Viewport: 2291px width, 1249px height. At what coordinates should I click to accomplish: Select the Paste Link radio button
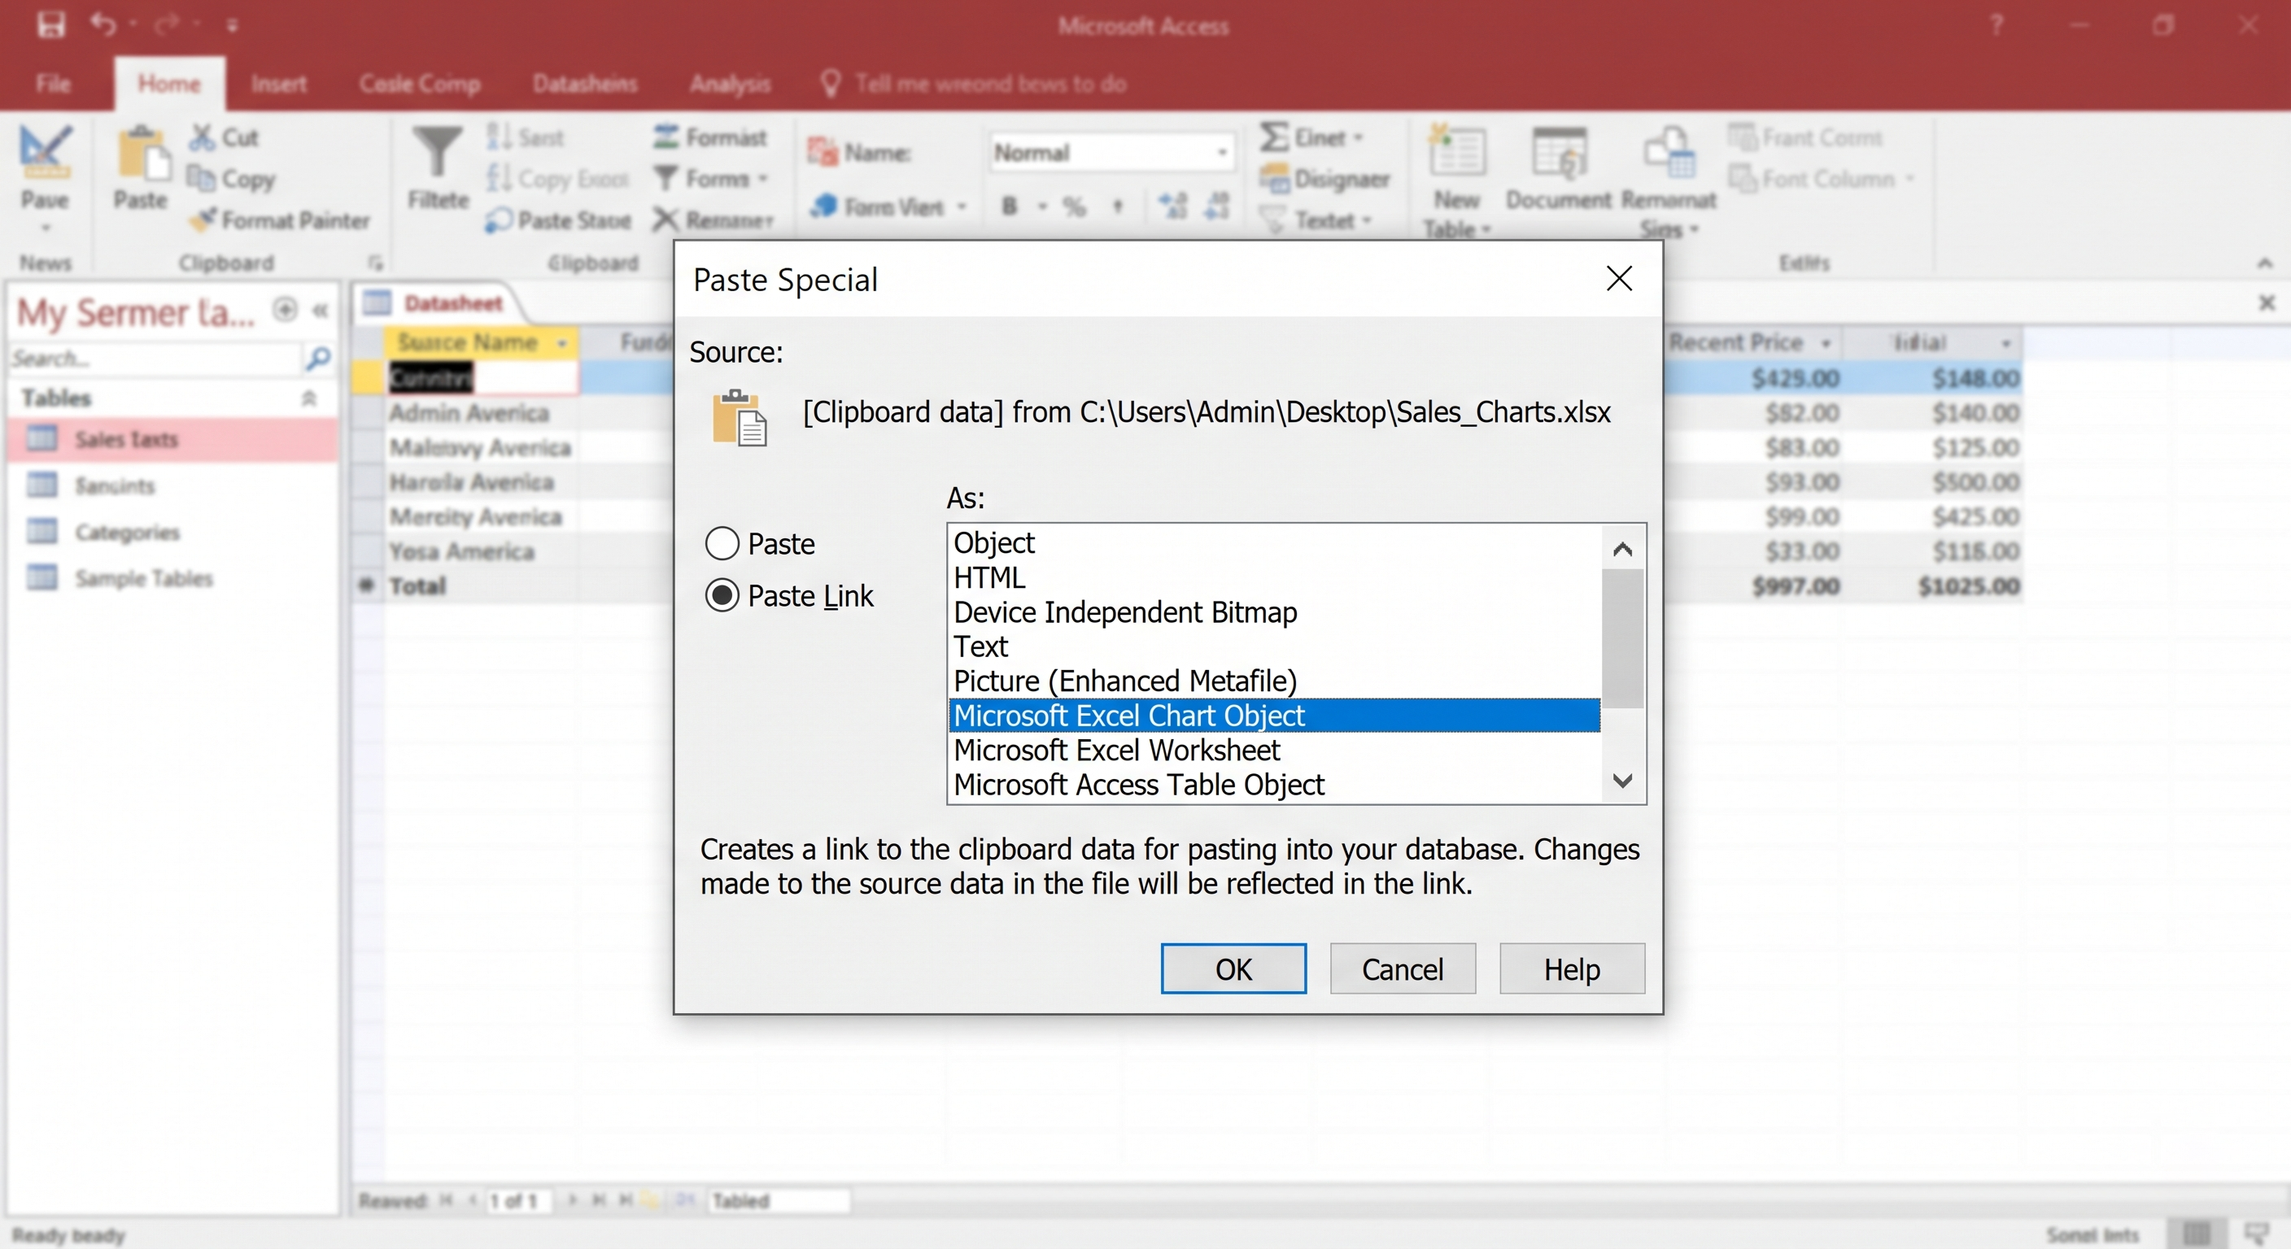722,595
